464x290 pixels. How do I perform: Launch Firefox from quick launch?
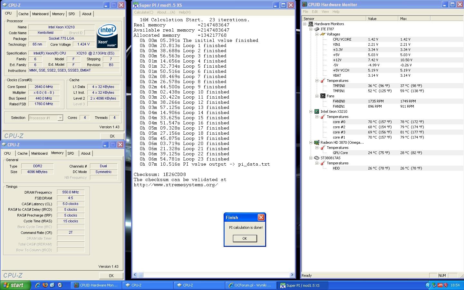(45, 285)
